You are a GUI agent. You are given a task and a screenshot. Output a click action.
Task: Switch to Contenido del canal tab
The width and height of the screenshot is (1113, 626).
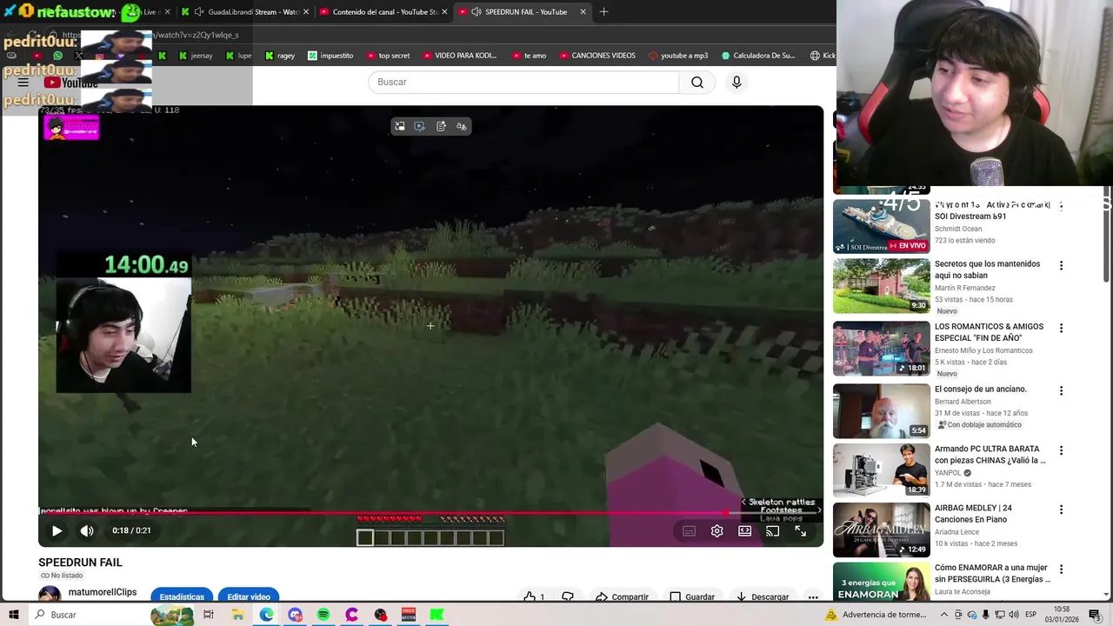coord(383,12)
